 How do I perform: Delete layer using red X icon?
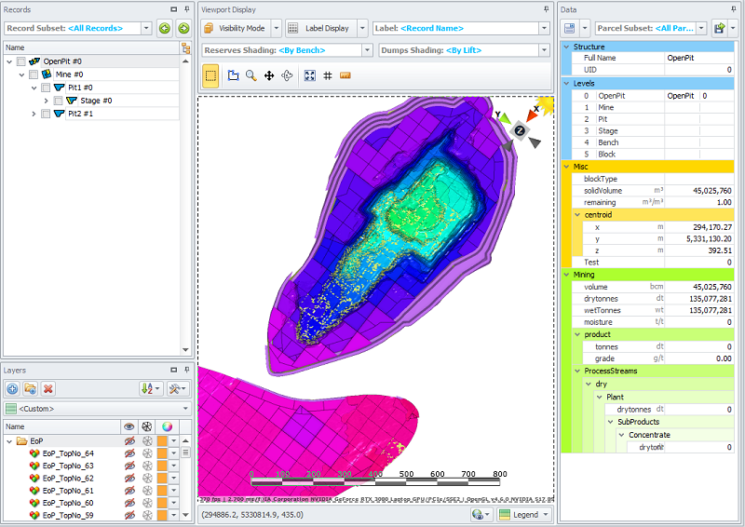(x=48, y=388)
